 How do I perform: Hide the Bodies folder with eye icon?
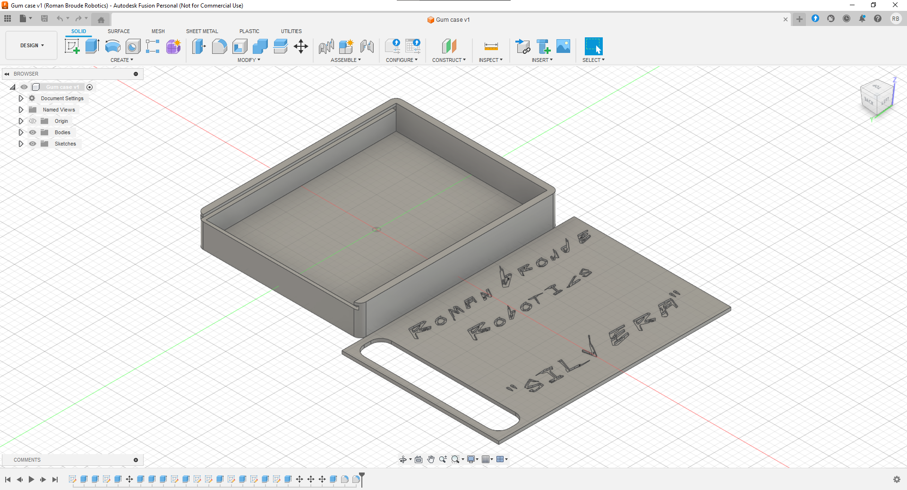pyautogui.click(x=33, y=132)
